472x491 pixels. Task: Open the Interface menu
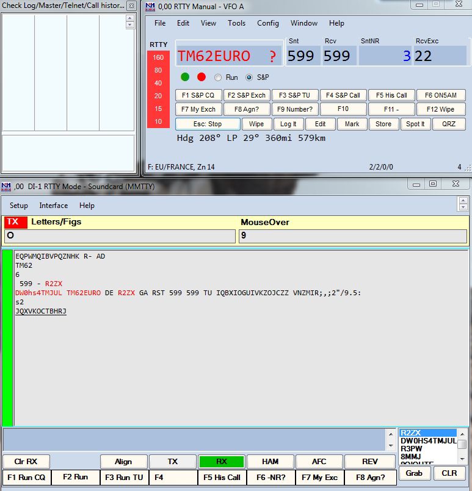tap(54, 206)
